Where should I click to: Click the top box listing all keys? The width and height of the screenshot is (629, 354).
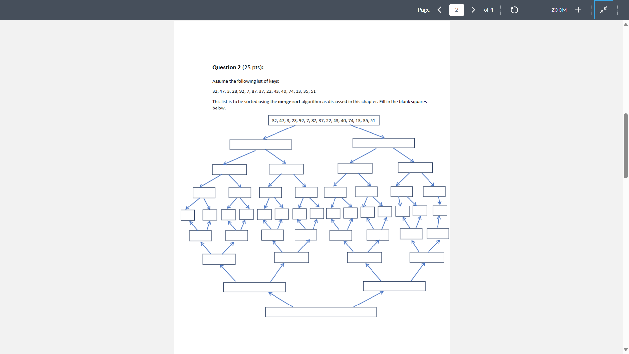(x=324, y=120)
